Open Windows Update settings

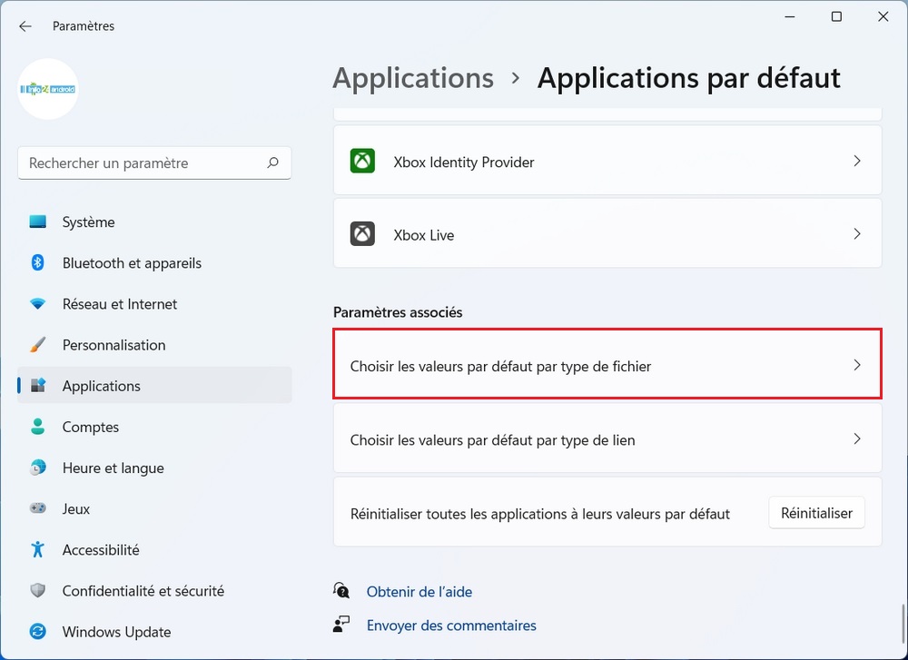154,632
